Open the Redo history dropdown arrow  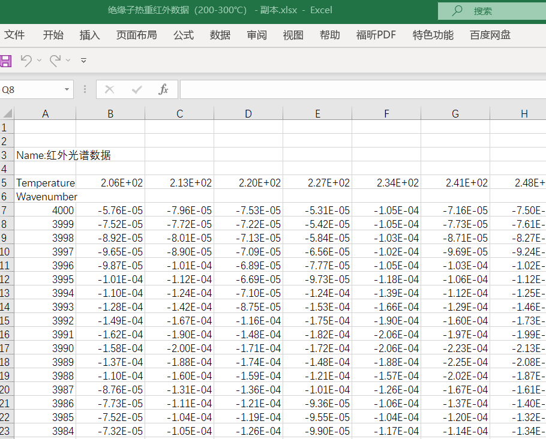(68, 61)
